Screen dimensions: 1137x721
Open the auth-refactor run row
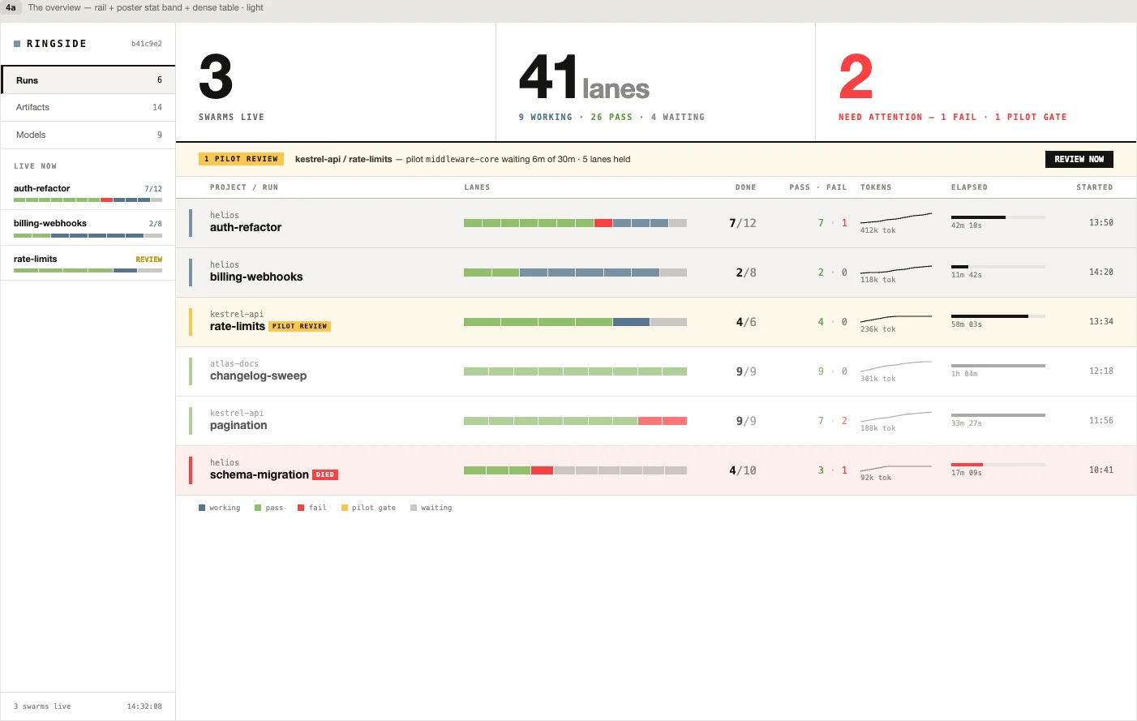point(655,223)
